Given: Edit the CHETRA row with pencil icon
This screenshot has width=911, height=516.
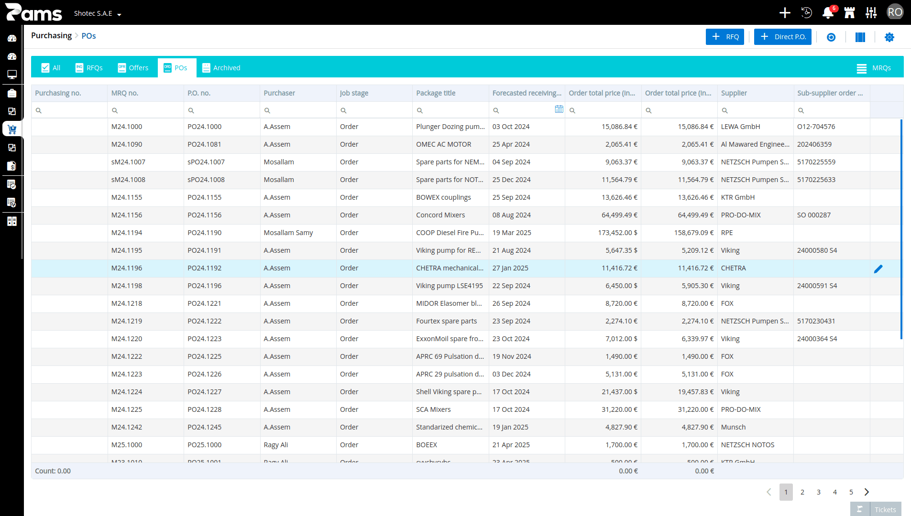Looking at the screenshot, I should (878, 269).
